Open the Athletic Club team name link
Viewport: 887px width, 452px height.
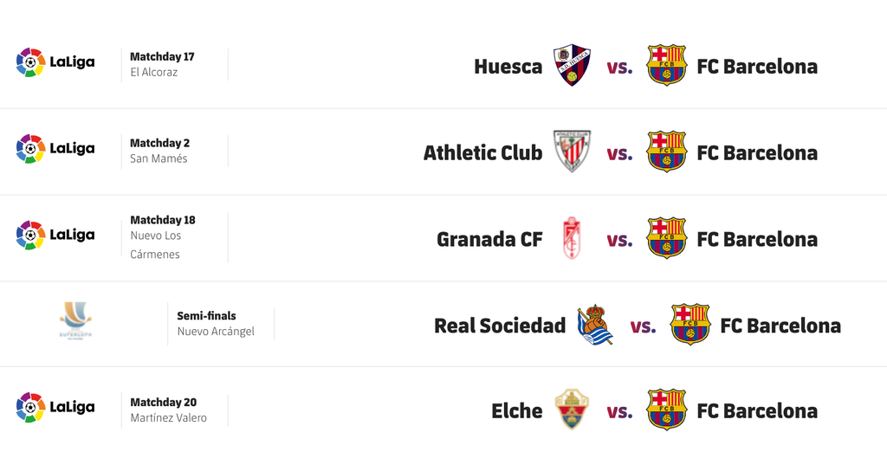click(x=482, y=153)
